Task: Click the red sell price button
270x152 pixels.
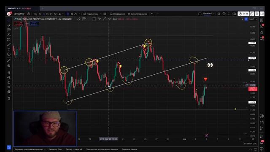Action: (x=19, y=24)
